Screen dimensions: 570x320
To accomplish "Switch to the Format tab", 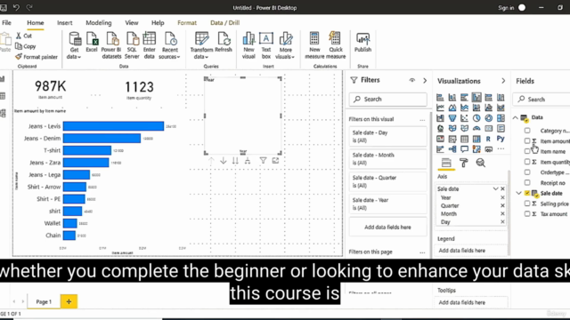I will pos(187,22).
